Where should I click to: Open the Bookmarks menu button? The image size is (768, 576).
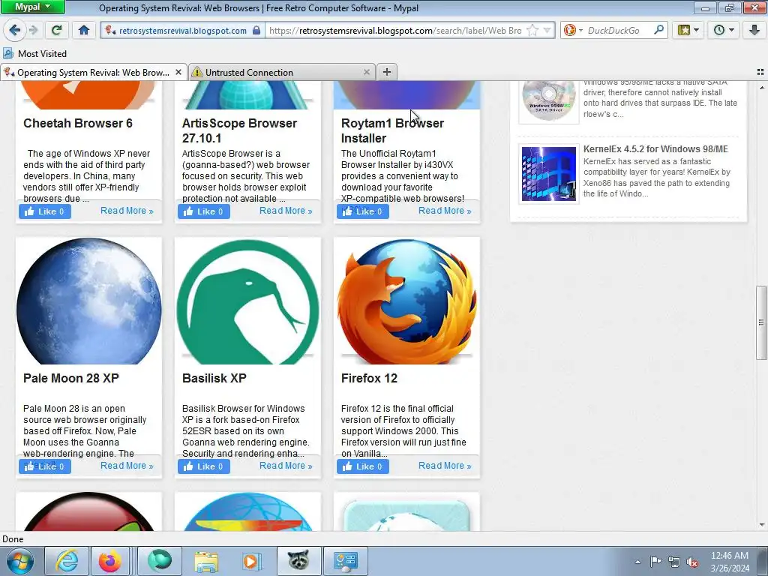[x=688, y=30]
